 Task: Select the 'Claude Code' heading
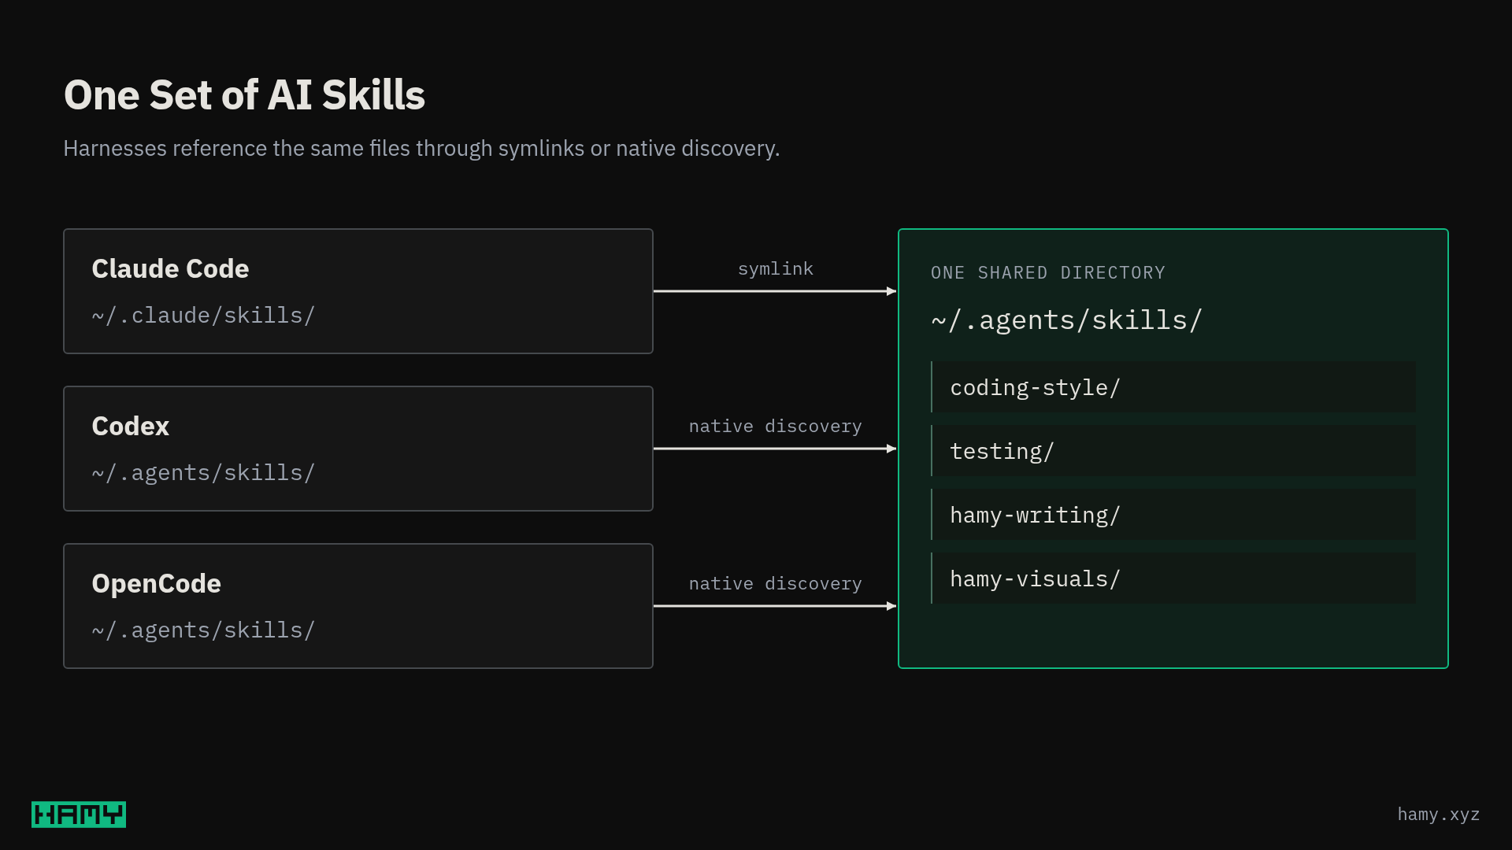click(x=170, y=268)
